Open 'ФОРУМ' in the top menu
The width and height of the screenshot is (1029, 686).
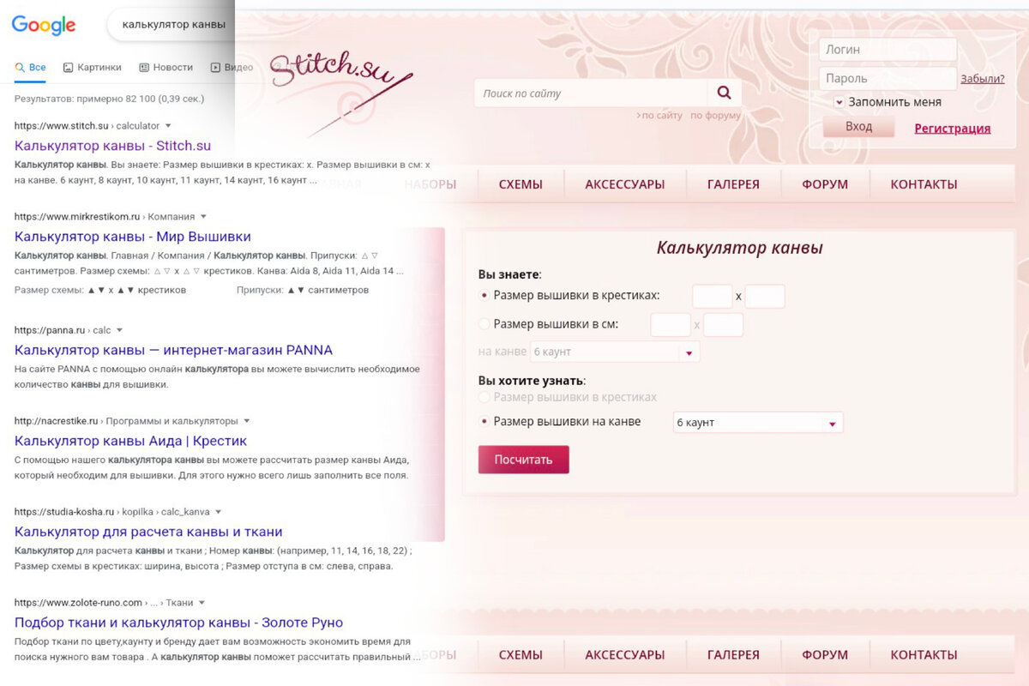(x=825, y=184)
